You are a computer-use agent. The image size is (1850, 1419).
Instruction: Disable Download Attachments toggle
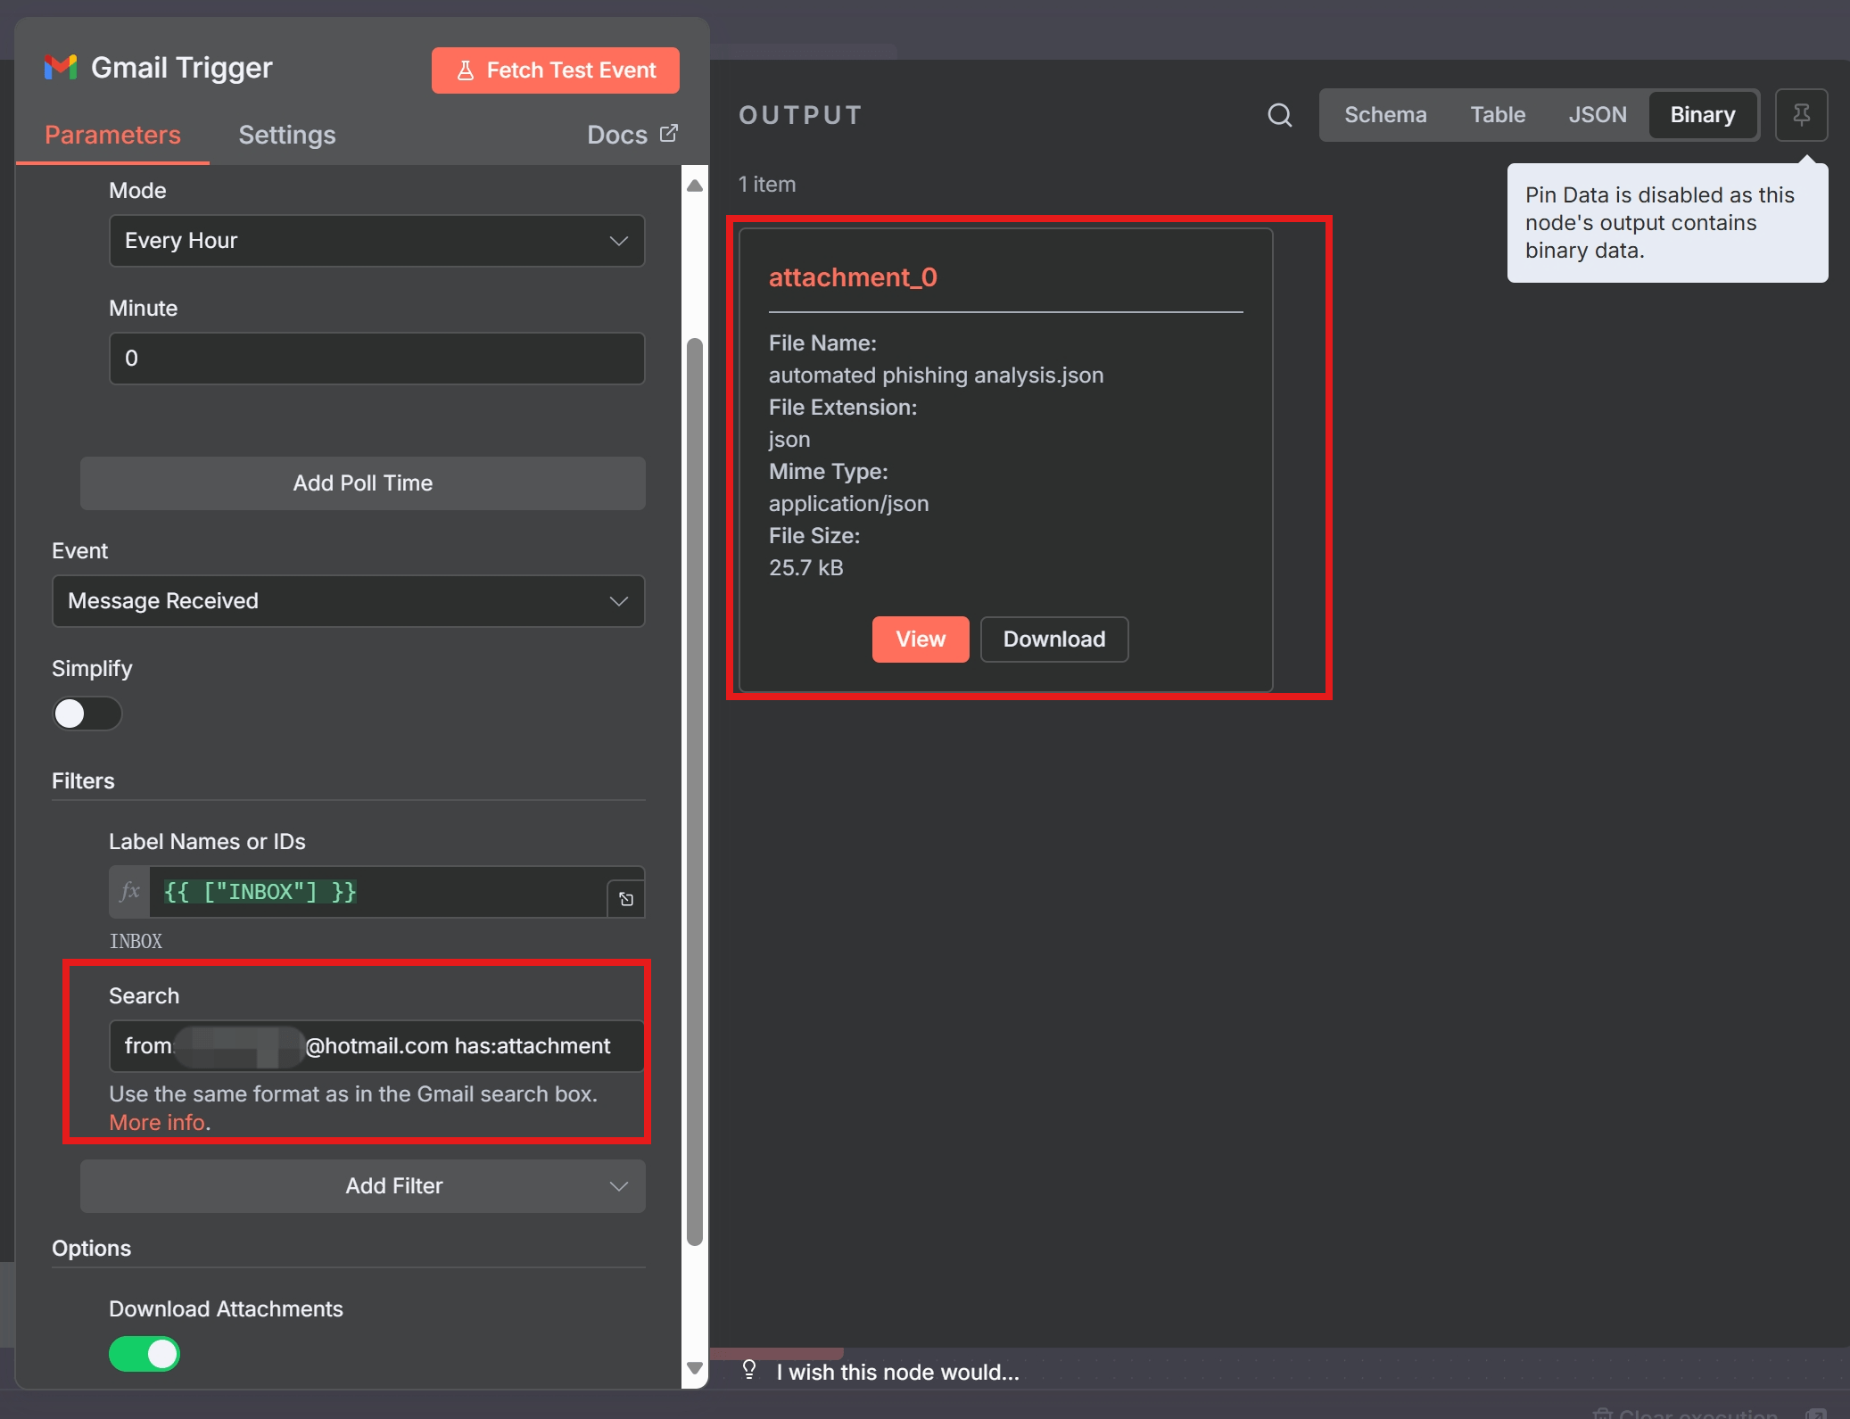click(x=145, y=1354)
